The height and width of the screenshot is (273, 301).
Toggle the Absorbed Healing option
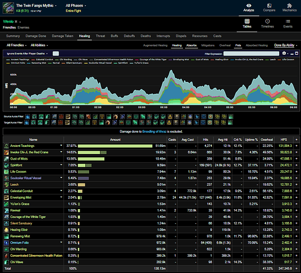pyautogui.click(x=257, y=45)
